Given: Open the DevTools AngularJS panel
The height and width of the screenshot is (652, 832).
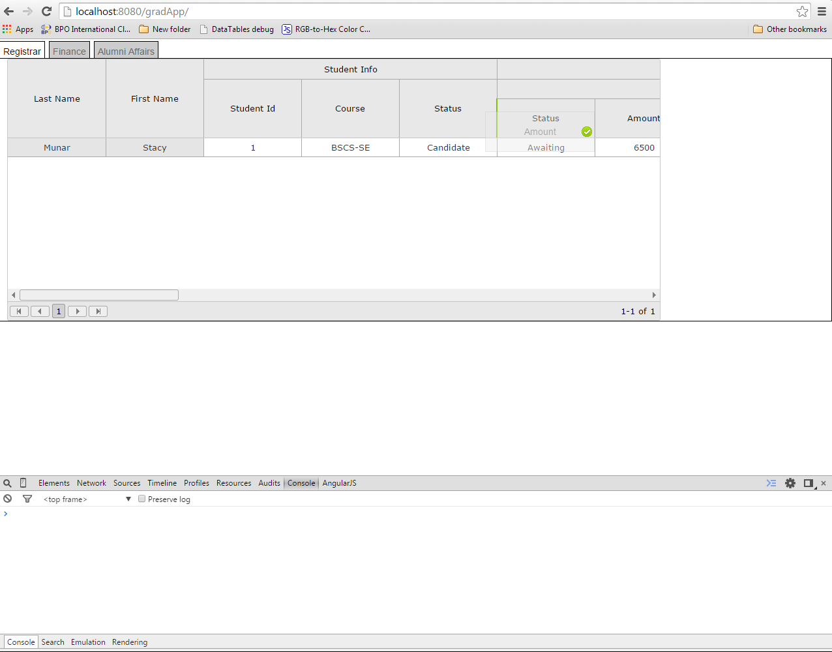Looking at the screenshot, I should click(339, 483).
